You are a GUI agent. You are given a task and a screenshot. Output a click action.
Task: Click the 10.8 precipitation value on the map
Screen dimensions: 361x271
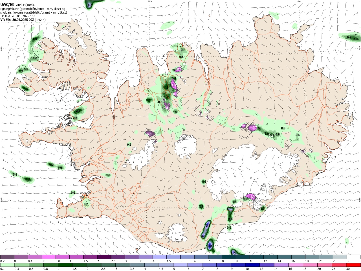pyautogui.click(x=210, y=246)
